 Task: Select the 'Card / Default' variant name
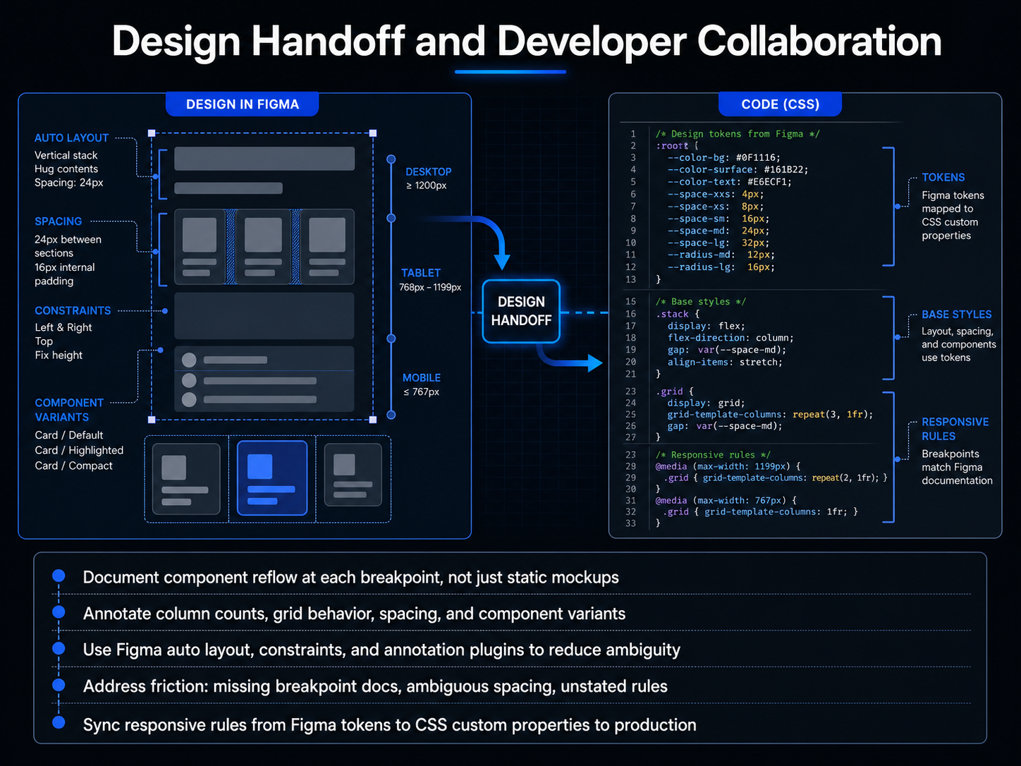(x=69, y=435)
